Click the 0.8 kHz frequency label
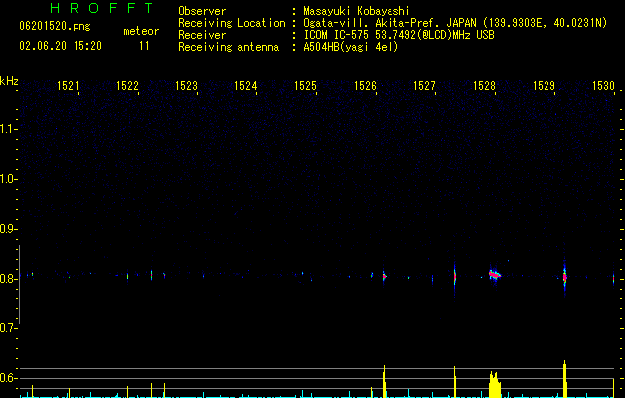The height and width of the screenshot is (398, 625). tap(7, 279)
